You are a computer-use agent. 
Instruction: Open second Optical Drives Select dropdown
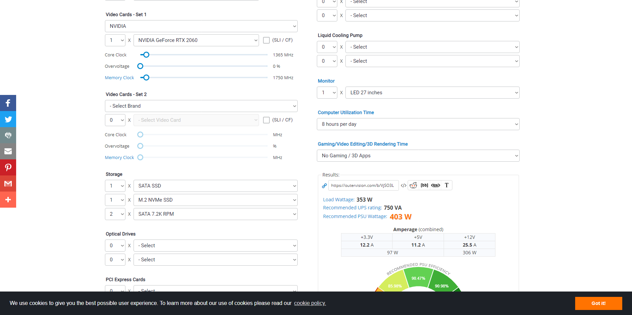(x=216, y=260)
